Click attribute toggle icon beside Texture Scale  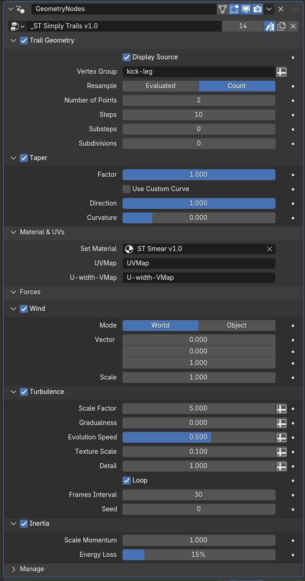(x=281, y=452)
